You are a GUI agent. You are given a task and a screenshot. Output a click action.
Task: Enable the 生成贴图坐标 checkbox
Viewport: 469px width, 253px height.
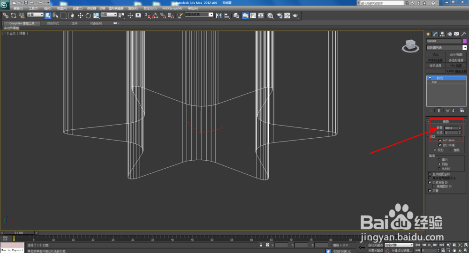click(x=430, y=174)
